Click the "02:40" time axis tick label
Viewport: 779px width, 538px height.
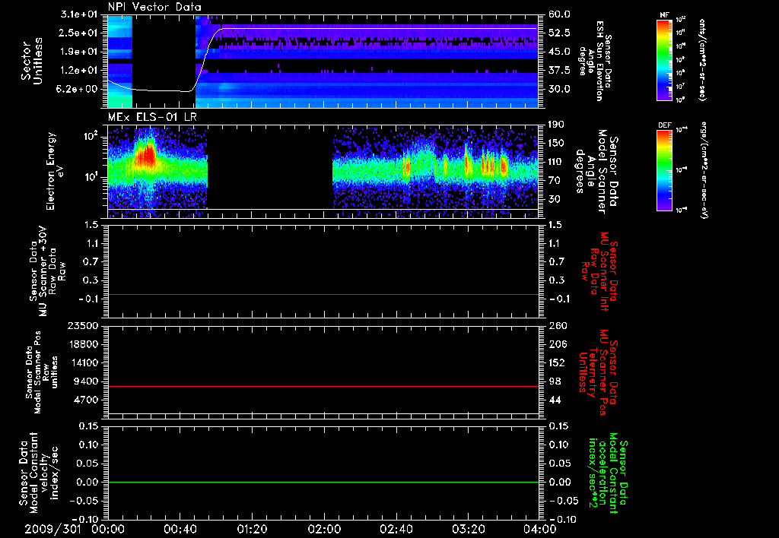396,529
